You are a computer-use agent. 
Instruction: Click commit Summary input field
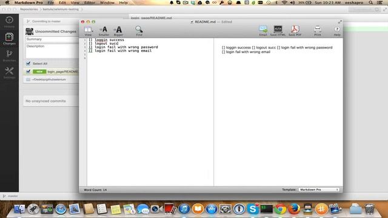(x=52, y=39)
